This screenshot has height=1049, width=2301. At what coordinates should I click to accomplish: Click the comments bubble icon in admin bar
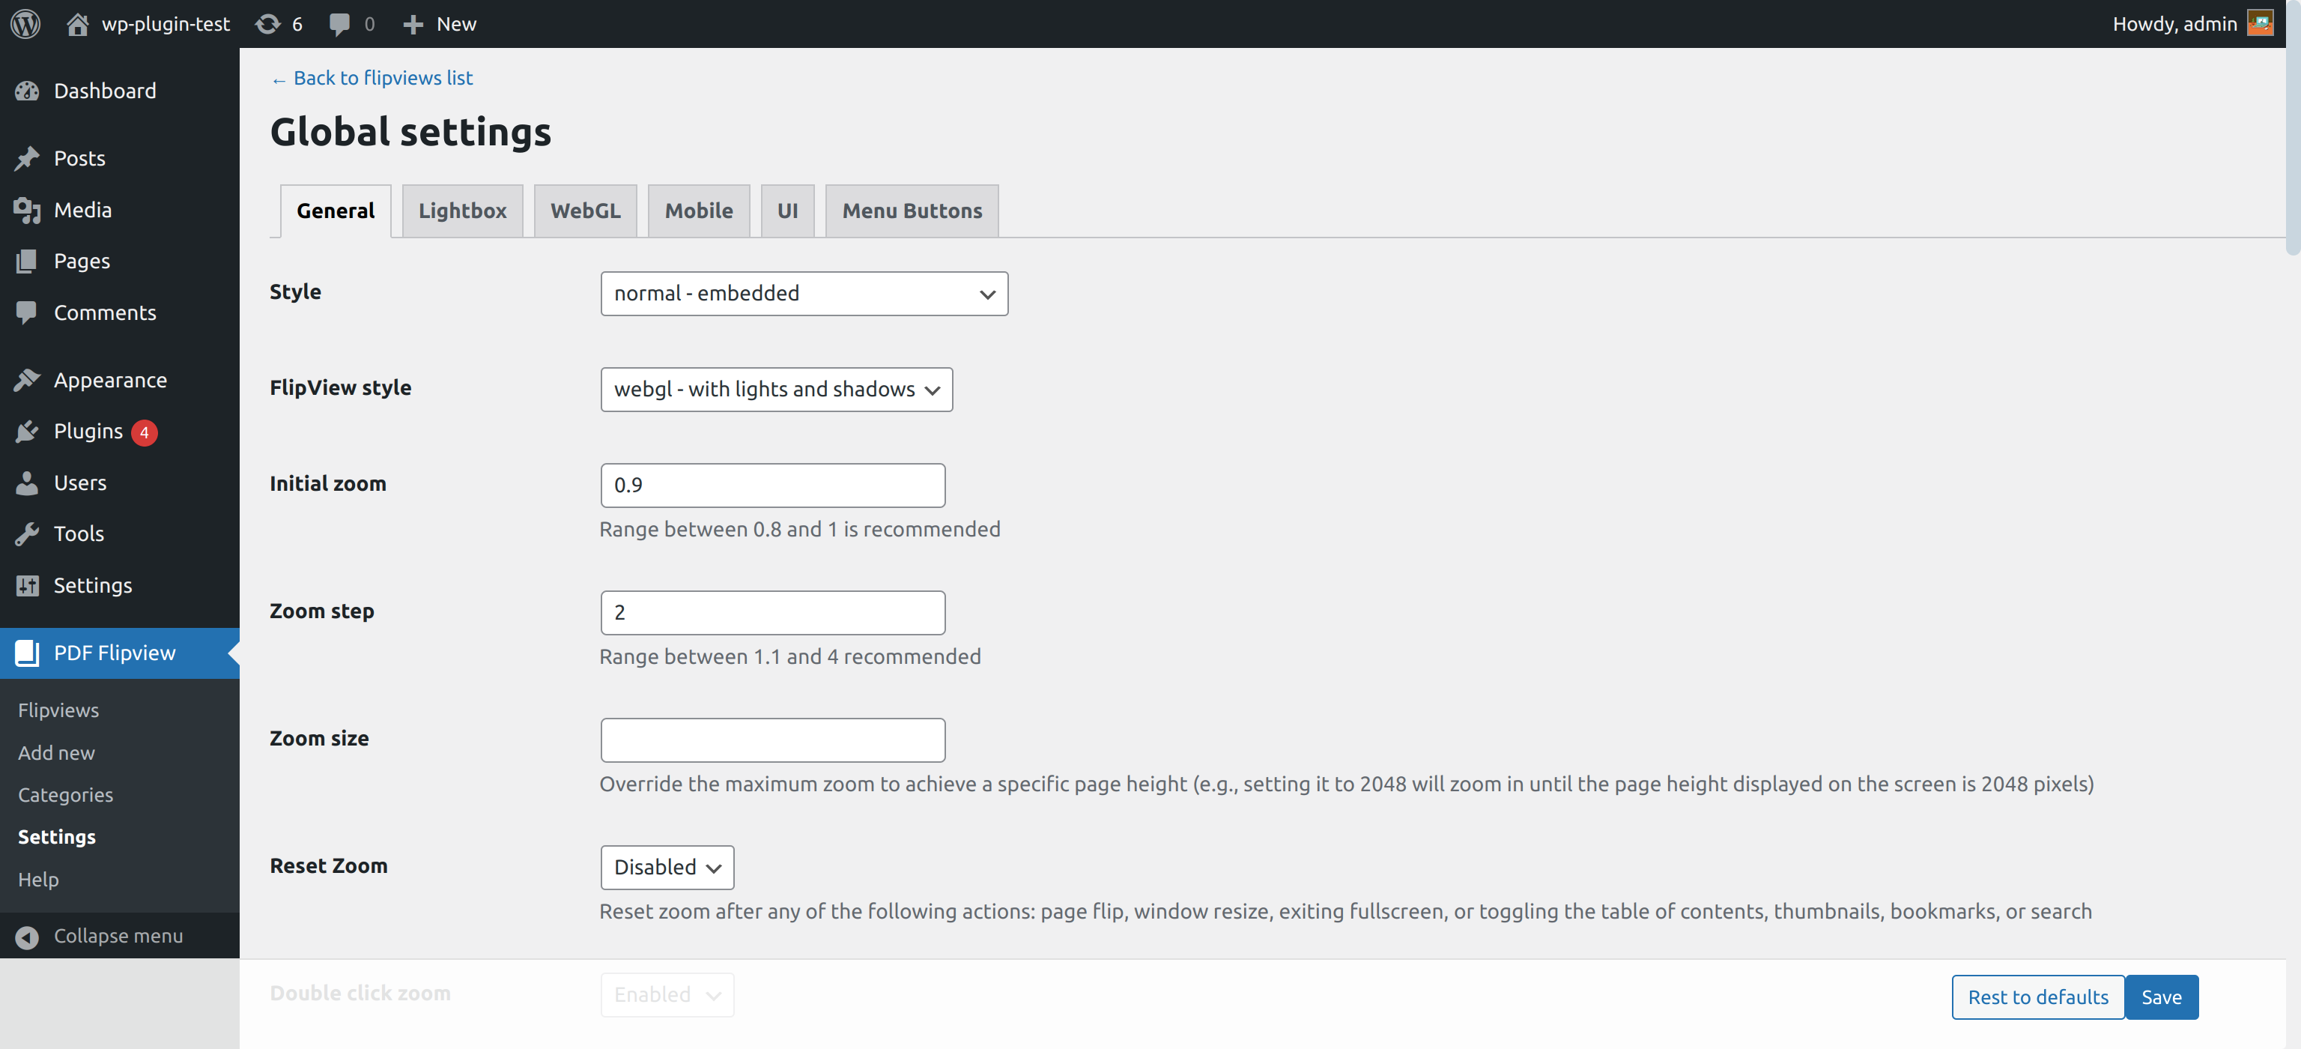pyautogui.click(x=339, y=24)
